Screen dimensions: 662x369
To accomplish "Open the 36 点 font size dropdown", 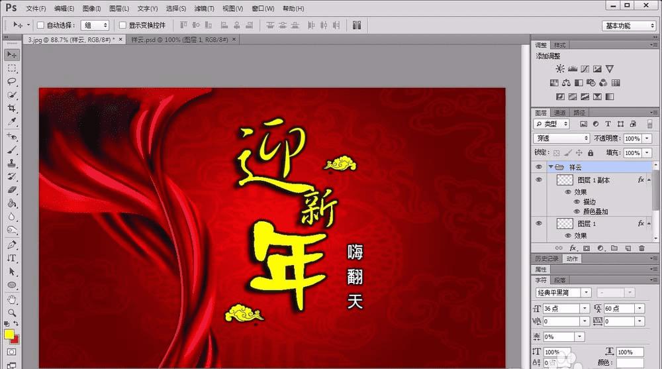I will pos(585,309).
